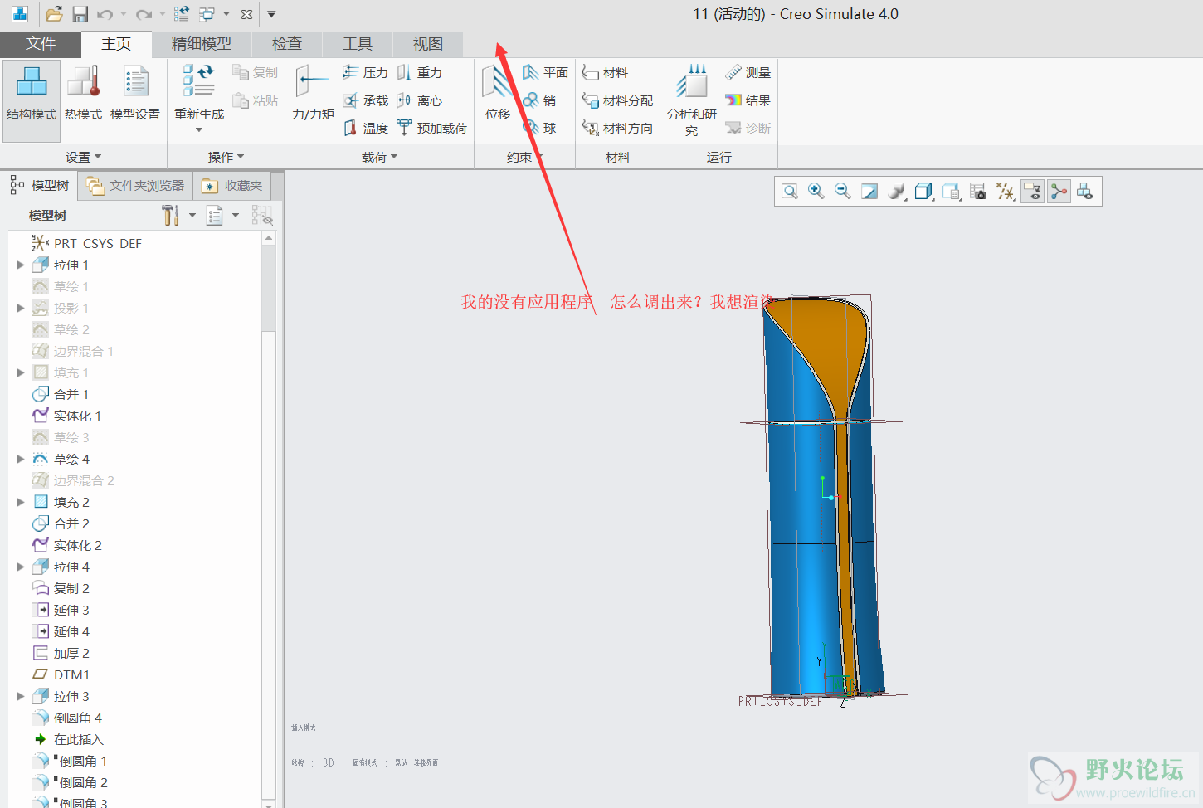Screen dimensions: 1203x808
Task: Open the 文件 menu
Action: click(41, 44)
